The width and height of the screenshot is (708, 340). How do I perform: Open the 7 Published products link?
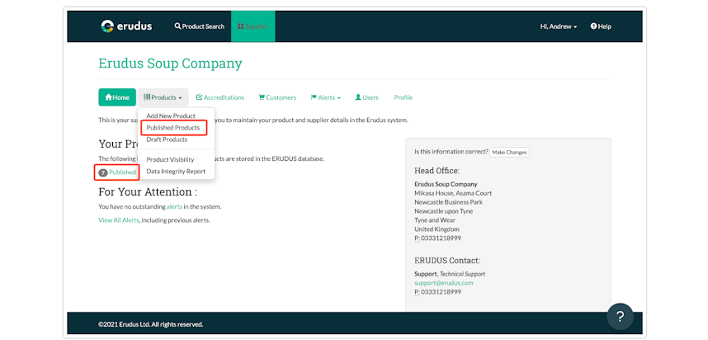coord(117,172)
